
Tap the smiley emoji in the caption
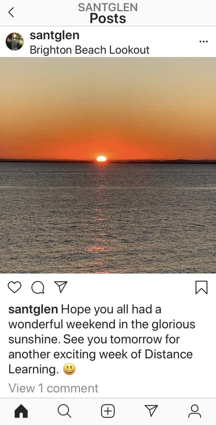[x=70, y=370]
